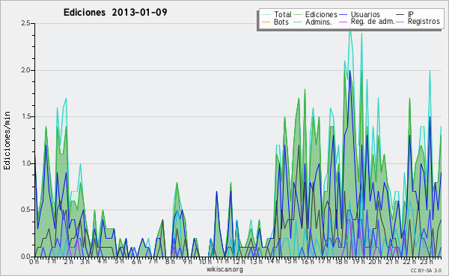Click the 8 h x-axis label
Screen dimensions: 449x276
click(170, 262)
